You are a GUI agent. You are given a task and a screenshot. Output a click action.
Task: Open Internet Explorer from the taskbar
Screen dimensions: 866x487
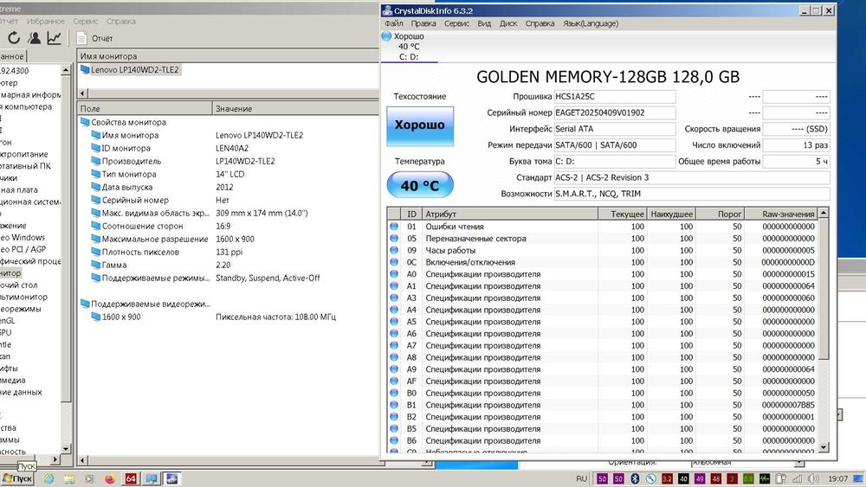(x=49, y=478)
